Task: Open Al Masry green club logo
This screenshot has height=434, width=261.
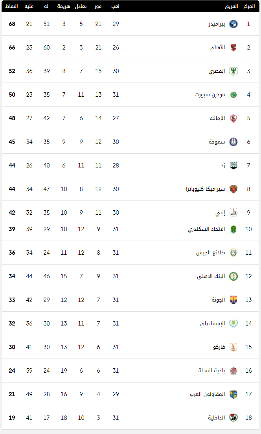Action: point(233,71)
